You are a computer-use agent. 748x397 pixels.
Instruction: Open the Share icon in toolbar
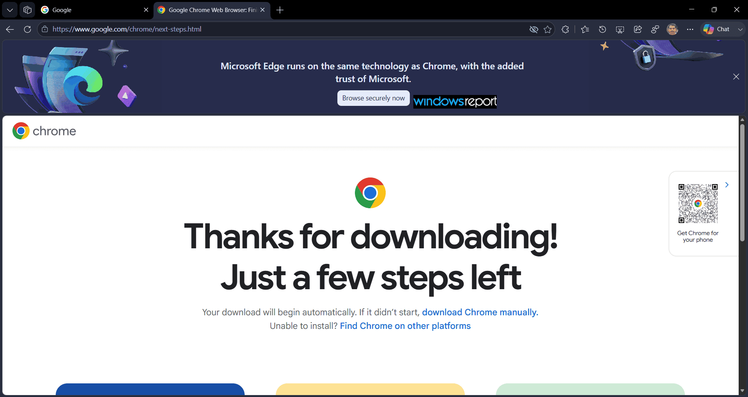point(638,29)
